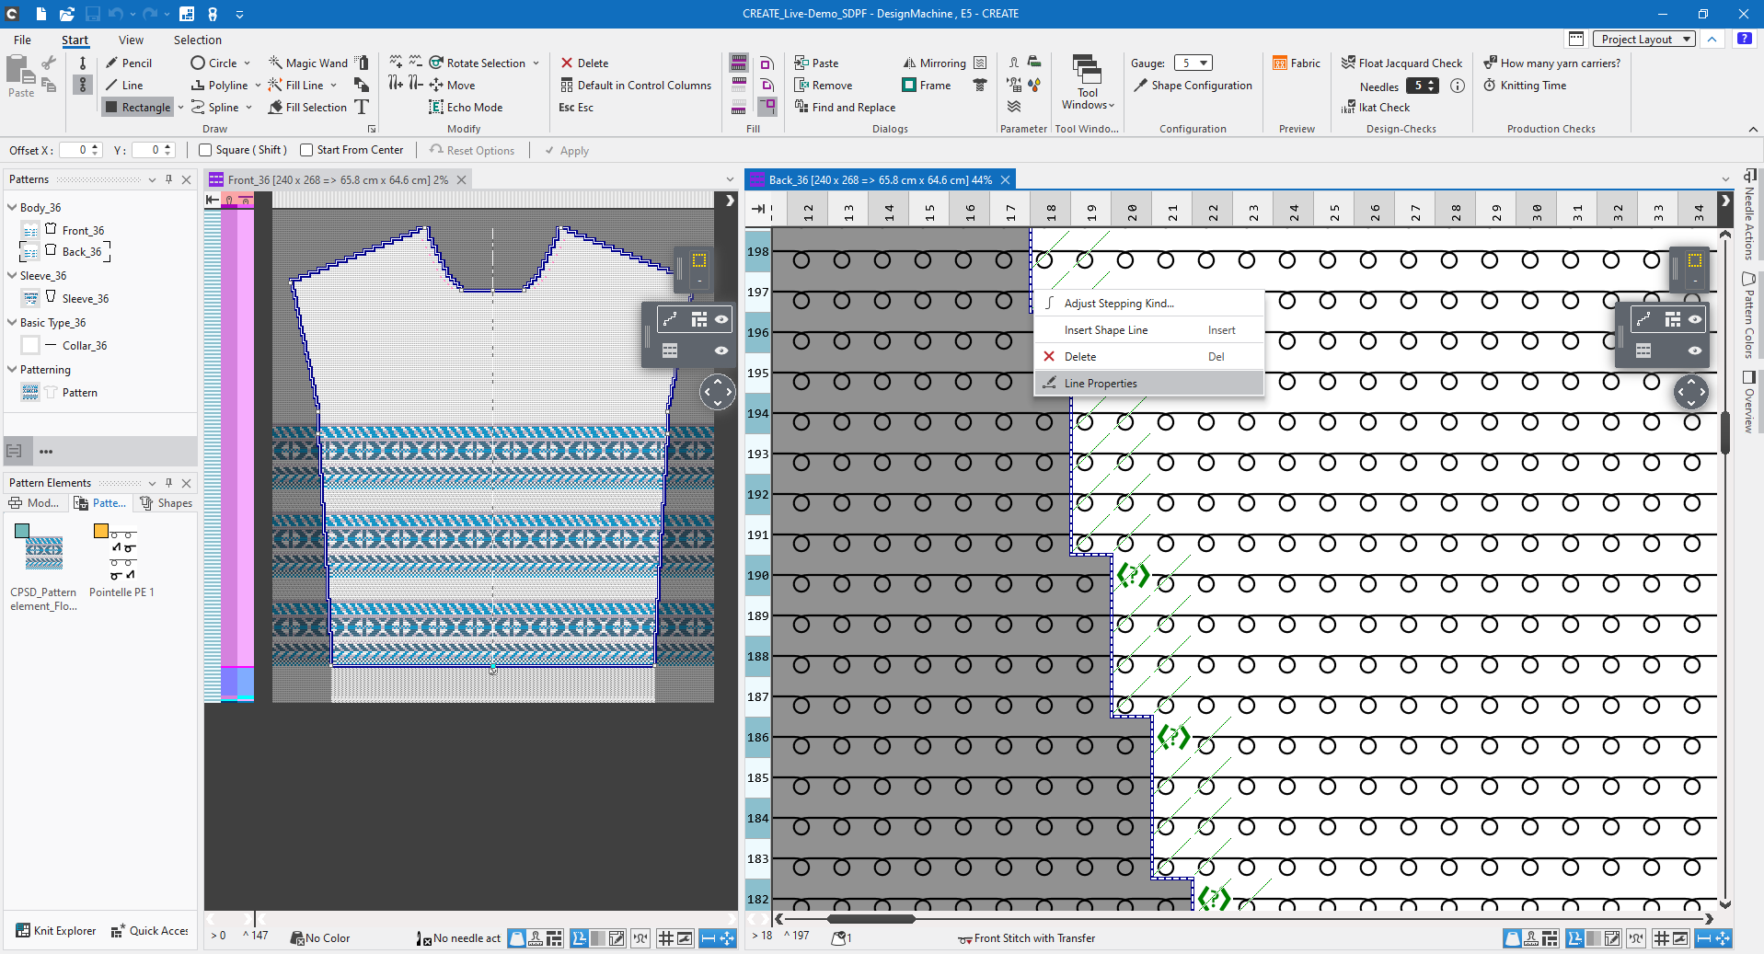
Task: Toggle the eye icon in the Front_36 overlay
Action: click(x=721, y=319)
